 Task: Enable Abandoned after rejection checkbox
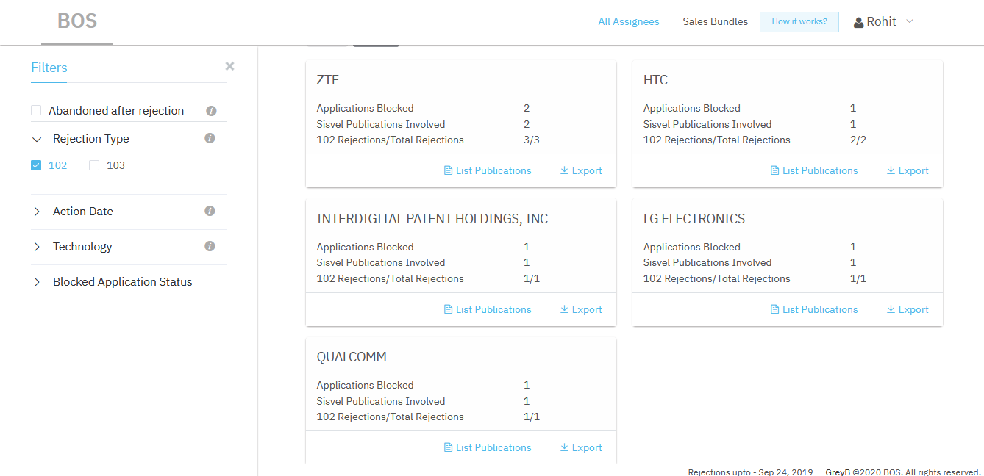click(36, 110)
